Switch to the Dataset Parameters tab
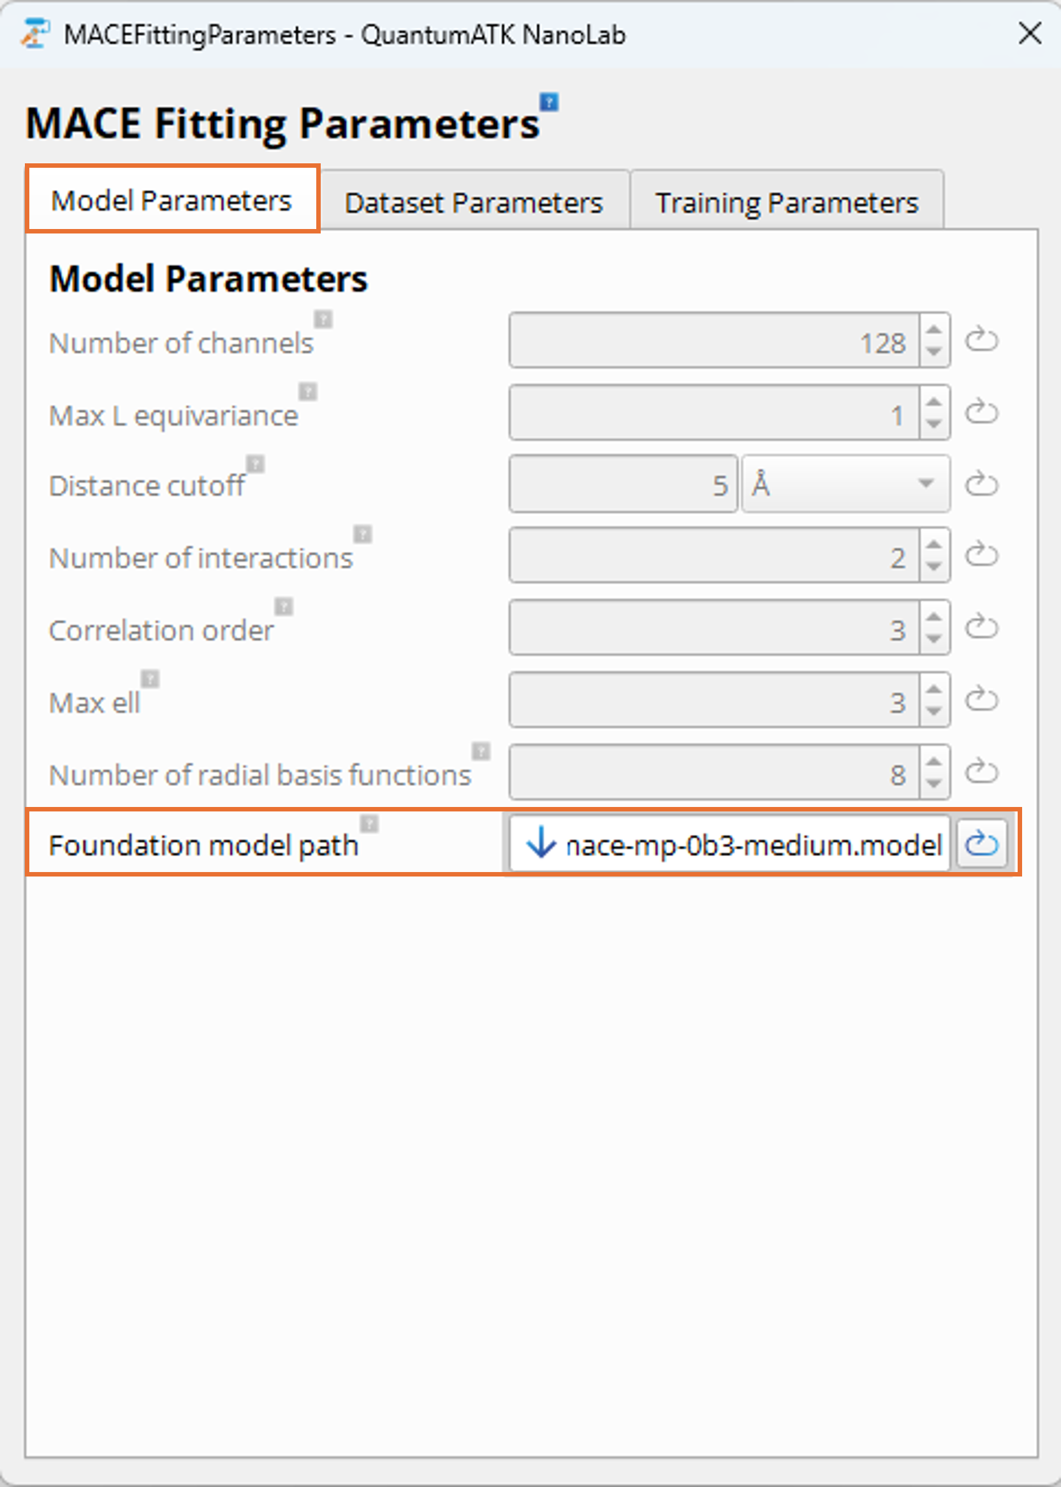Image resolution: width=1061 pixels, height=1487 pixels. (x=474, y=203)
